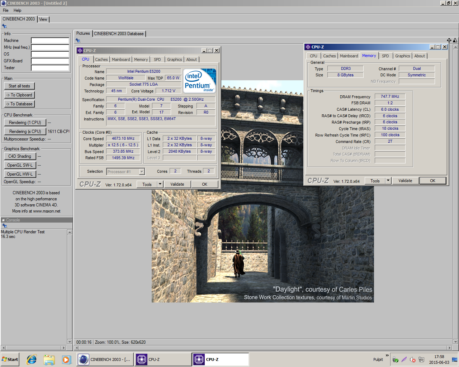Viewport: 459px width, 367px height.
Task: Click the 1611 CB-CPU result value
Action: click(x=58, y=132)
